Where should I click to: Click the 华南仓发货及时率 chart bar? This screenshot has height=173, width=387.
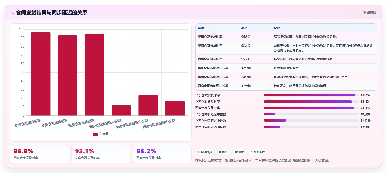coord(68,76)
